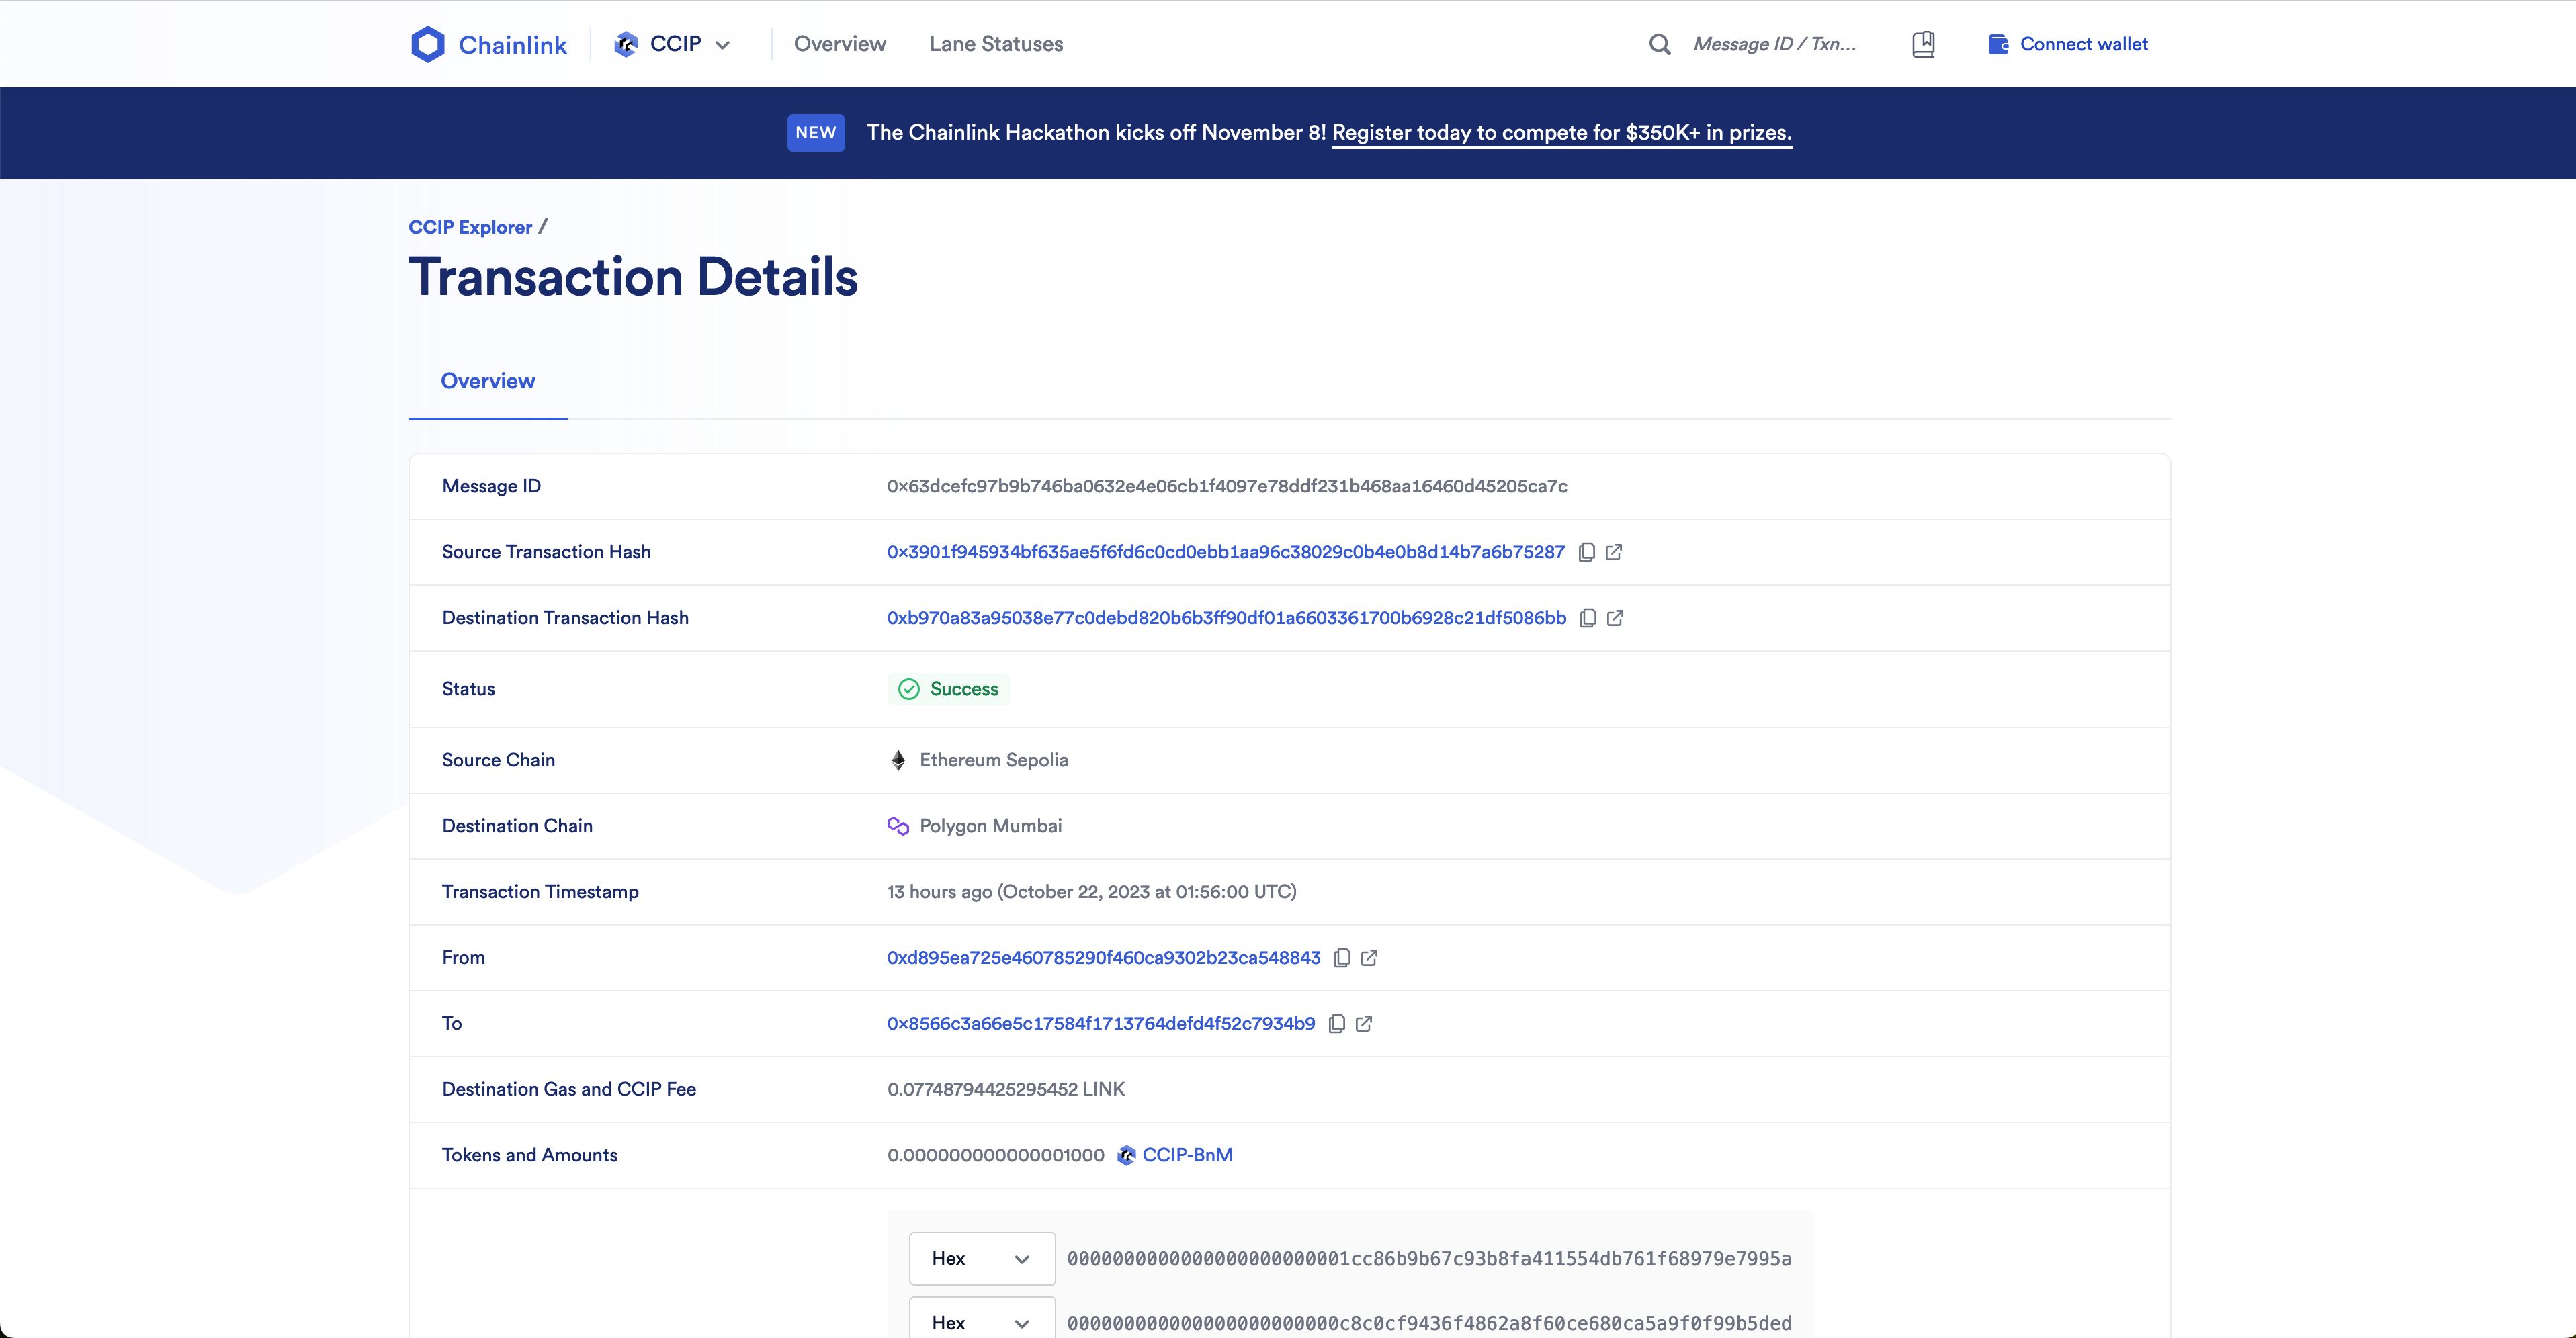Open the To address link
This screenshot has height=1338, width=2576.
point(1101,1024)
